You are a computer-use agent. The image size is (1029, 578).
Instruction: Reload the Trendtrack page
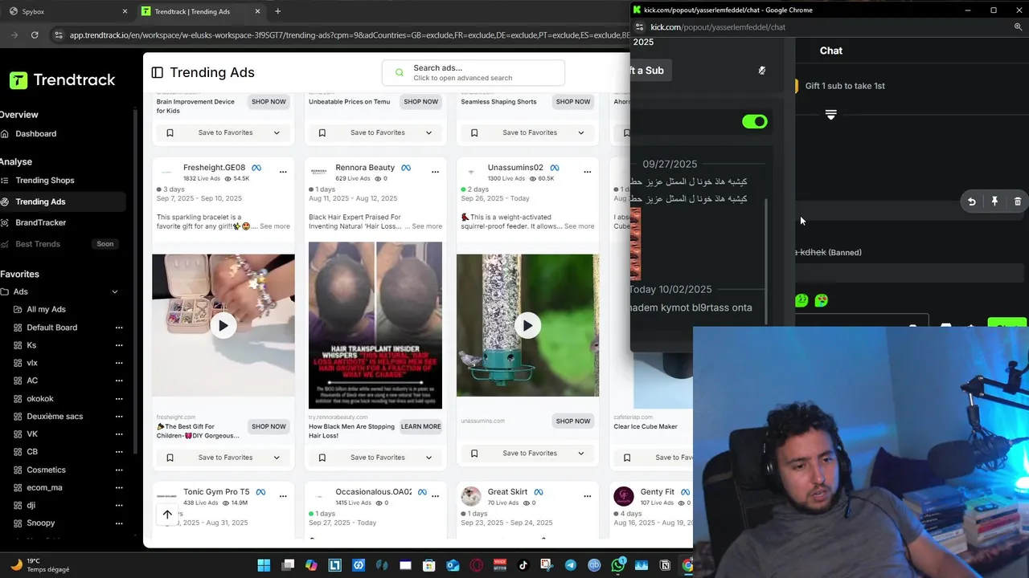(35, 35)
